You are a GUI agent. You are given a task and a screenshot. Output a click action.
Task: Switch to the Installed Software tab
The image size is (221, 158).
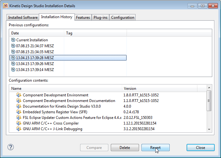pos(23,18)
